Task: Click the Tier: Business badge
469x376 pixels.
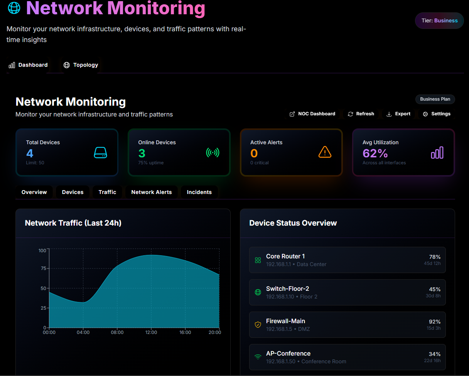Action: click(x=439, y=21)
